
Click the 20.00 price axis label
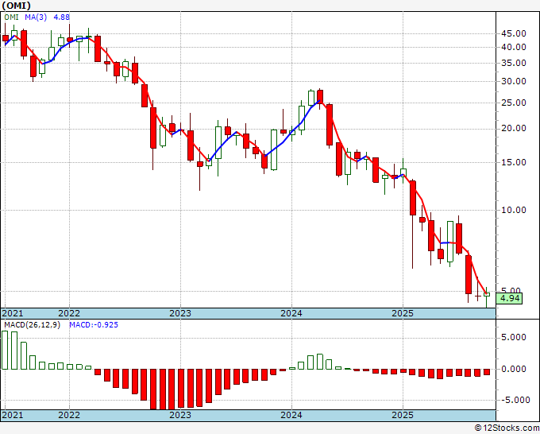point(514,129)
